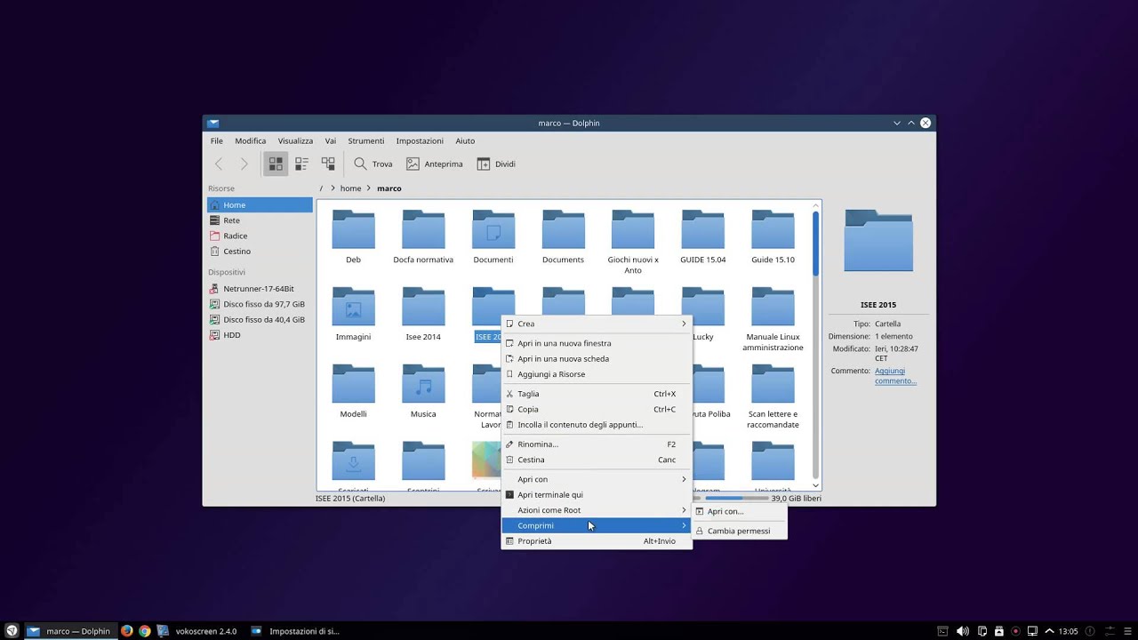The width and height of the screenshot is (1138, 640).
Task: Open the Visualizza menu
Action: tap(295, 140)
